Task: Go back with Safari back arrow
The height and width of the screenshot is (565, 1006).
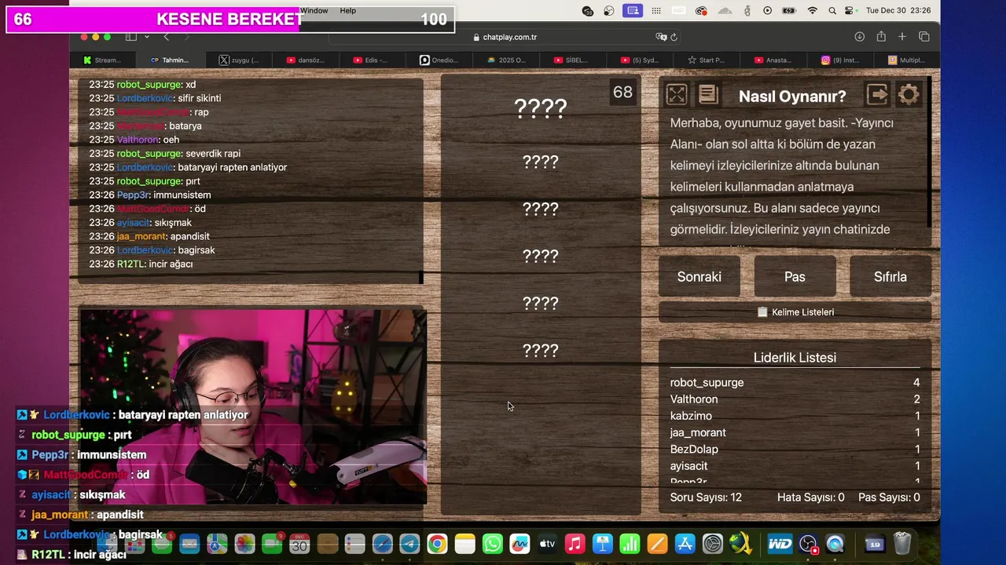Action: [166, 37]
